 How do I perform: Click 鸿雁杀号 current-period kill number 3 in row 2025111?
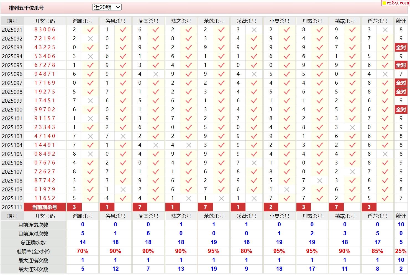[x=74, y=207]
